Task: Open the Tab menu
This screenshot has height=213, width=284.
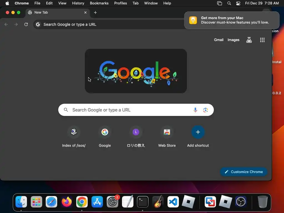Action: [x=135, y=3]
